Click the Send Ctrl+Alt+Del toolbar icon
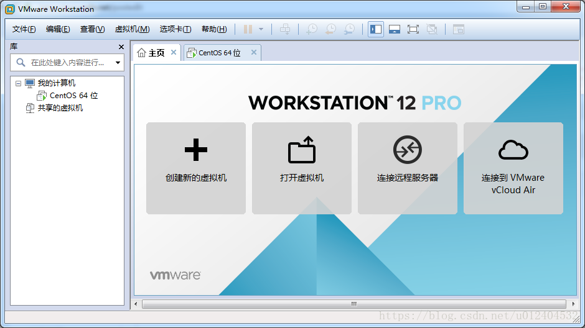 pos(285,29)
